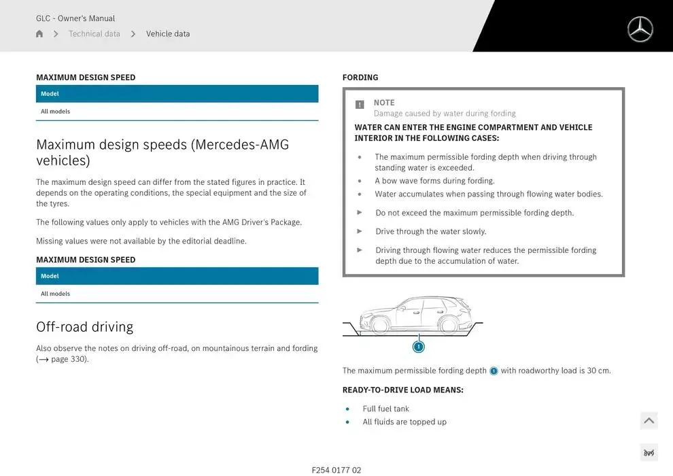Click the first Model table header under Maximum design speed

pyautogui.click(x=177, y=94)
